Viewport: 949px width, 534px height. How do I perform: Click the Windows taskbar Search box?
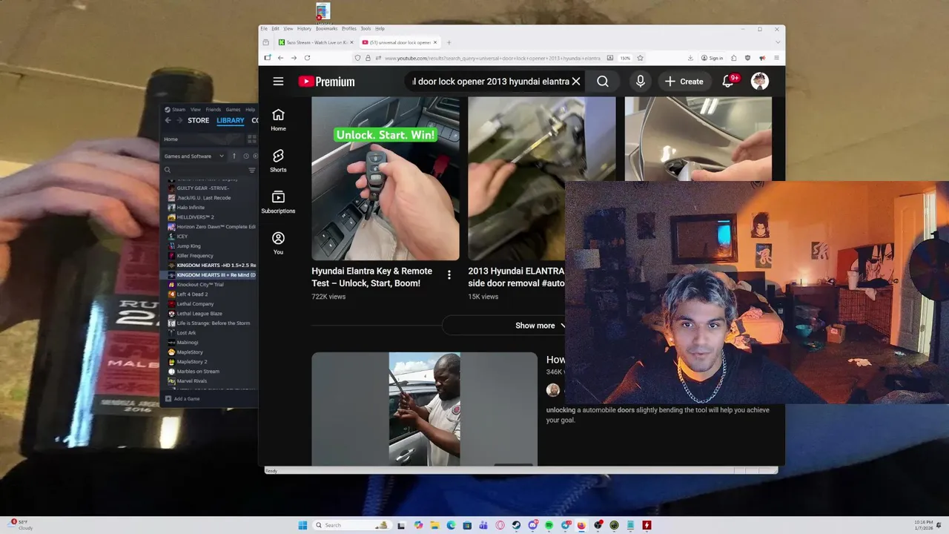(x=352, y=525)
